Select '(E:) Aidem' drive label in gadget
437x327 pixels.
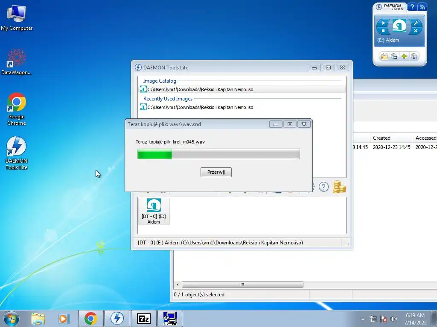click(x=388, y=40)
